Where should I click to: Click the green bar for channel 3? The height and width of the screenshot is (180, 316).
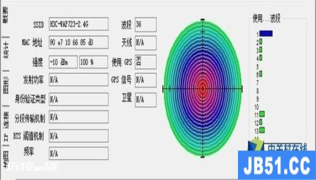tap(261, 49)
